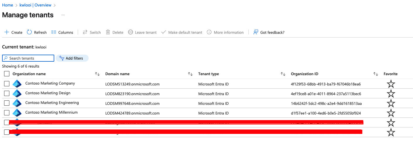Viewport: 413px width, 143px height.
Task: Click the Contoso Marketing Engineering tenant icon
Action: point(17,103)
